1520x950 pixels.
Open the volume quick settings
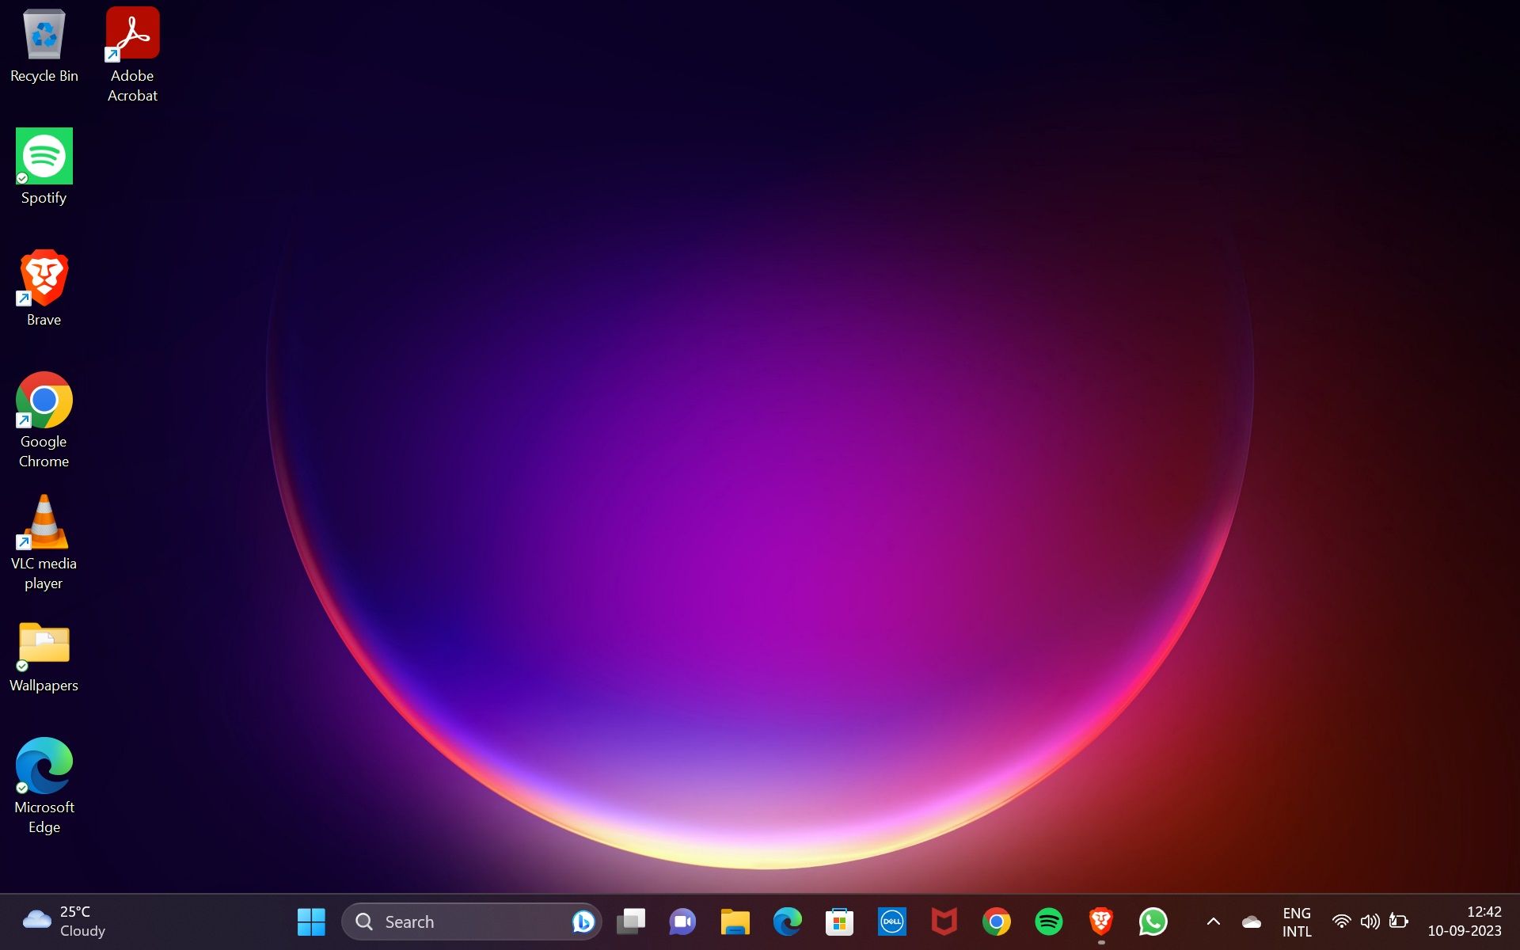click(1370, 921)
